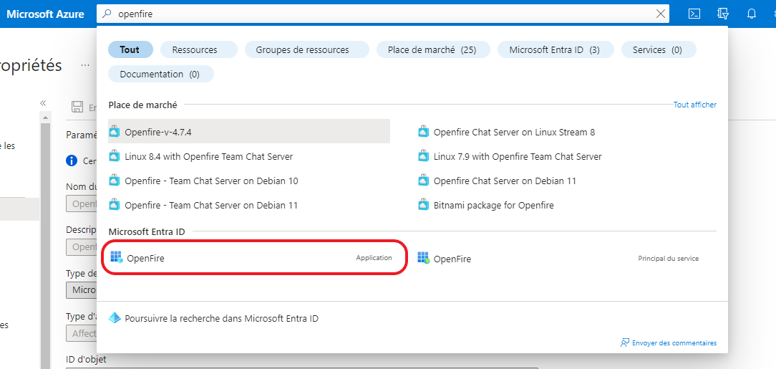This screenshot has height=369, width=776.
Task: Click the Tout afficher link
Action: 695,105
